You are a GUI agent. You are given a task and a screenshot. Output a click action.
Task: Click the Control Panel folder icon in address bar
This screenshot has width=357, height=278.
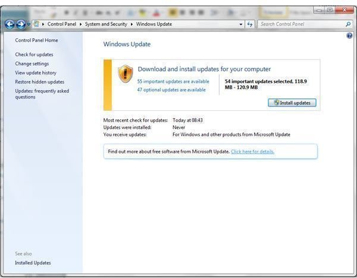(x=36, y=24)
